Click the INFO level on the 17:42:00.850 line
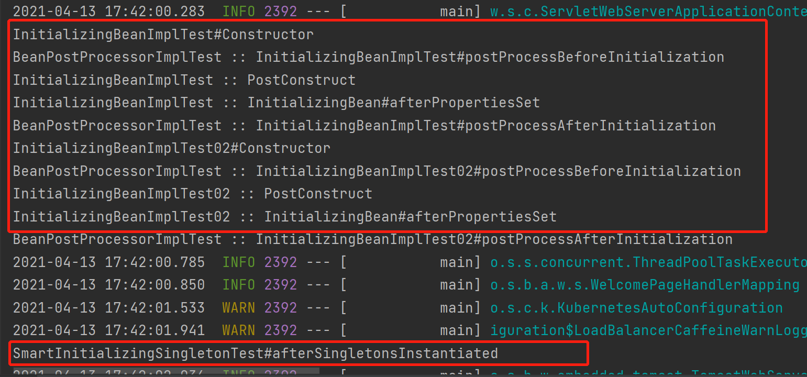This screenshot has height=377, width=807. [x=239, y=285]
